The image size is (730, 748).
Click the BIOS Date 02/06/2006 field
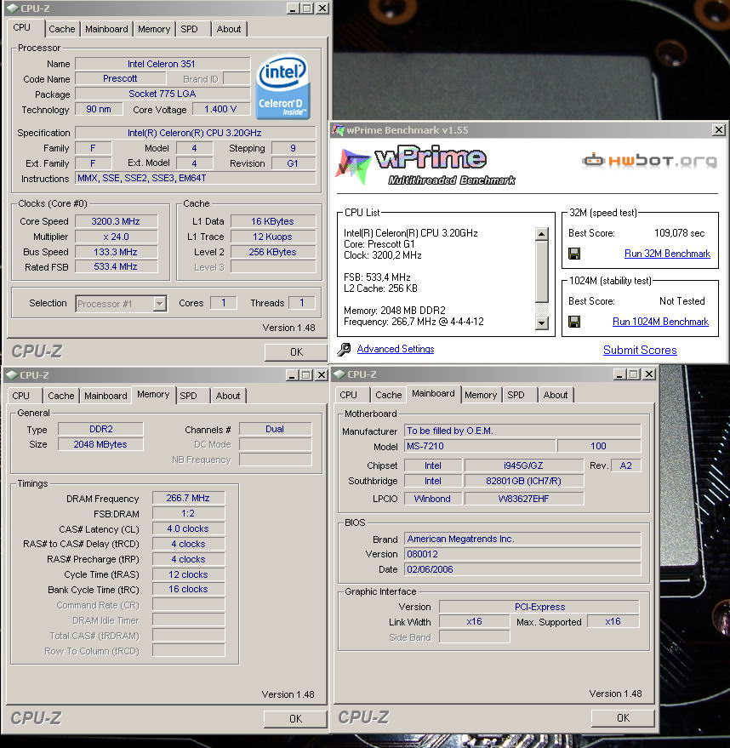(x=522, y=569)
